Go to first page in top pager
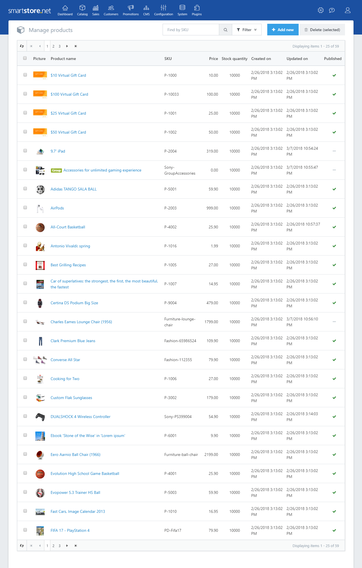The height and width of the screenshot is (568, 362). click(31, 46)
